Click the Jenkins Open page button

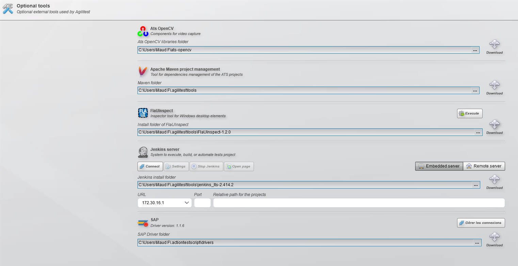pyautogui.click(x=239, y=166)
